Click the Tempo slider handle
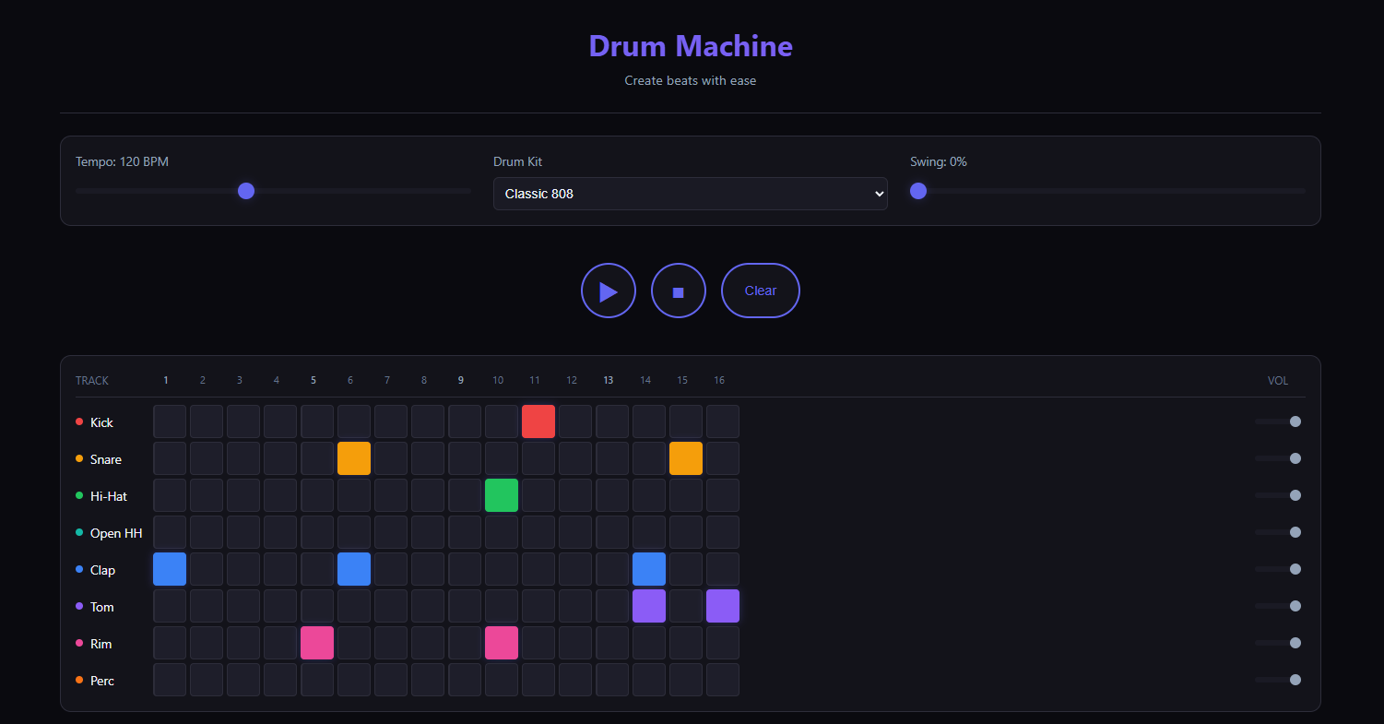The height and width of the screenshot is (724, 1384). 246,191
